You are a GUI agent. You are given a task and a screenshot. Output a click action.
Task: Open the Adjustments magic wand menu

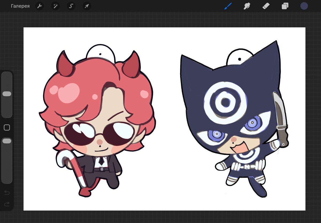(55, 6)
